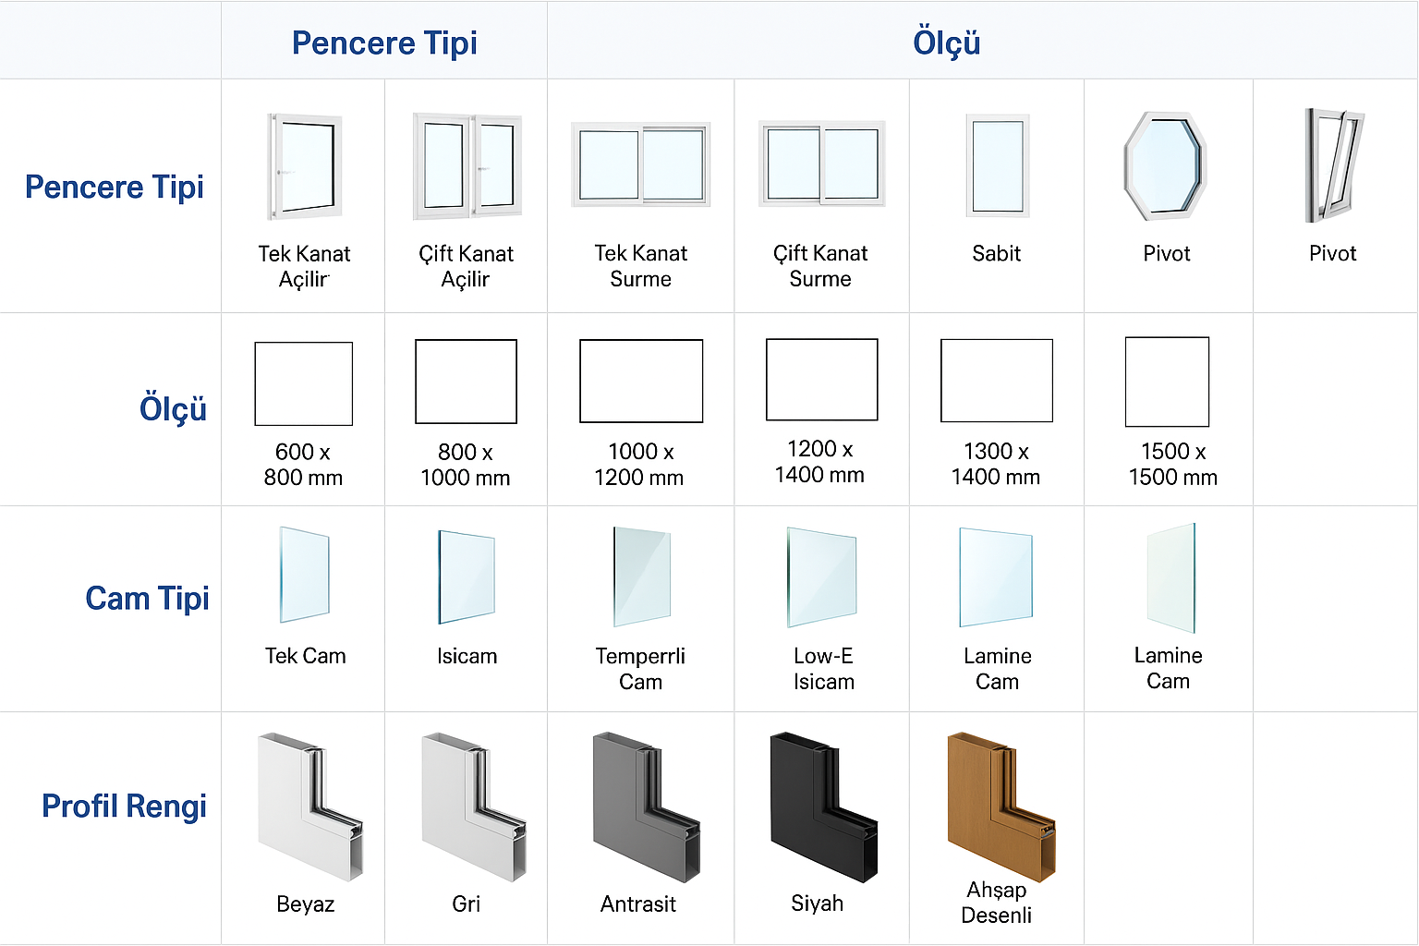Choose the Siyah black profile color
The height and width of the screenshot is (946, 1419).
[824, 807]
